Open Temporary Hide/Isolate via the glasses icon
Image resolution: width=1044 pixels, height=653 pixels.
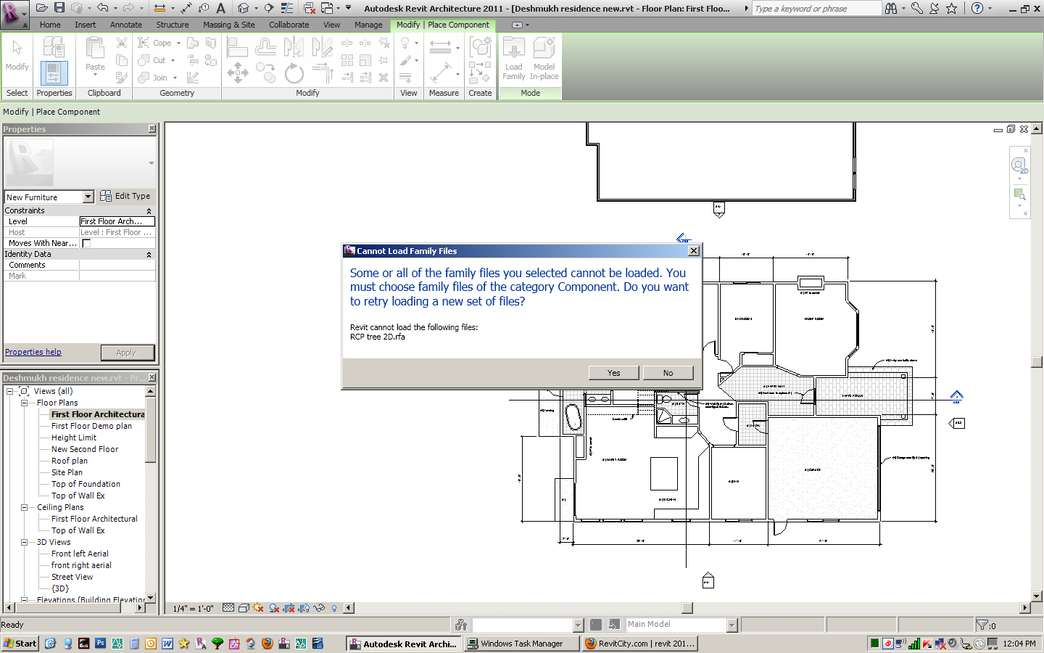tap(319, 609)
